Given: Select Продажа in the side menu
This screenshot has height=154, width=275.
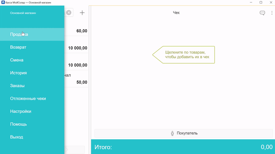Looking at the screenshot, I should [x=19, y=34].
